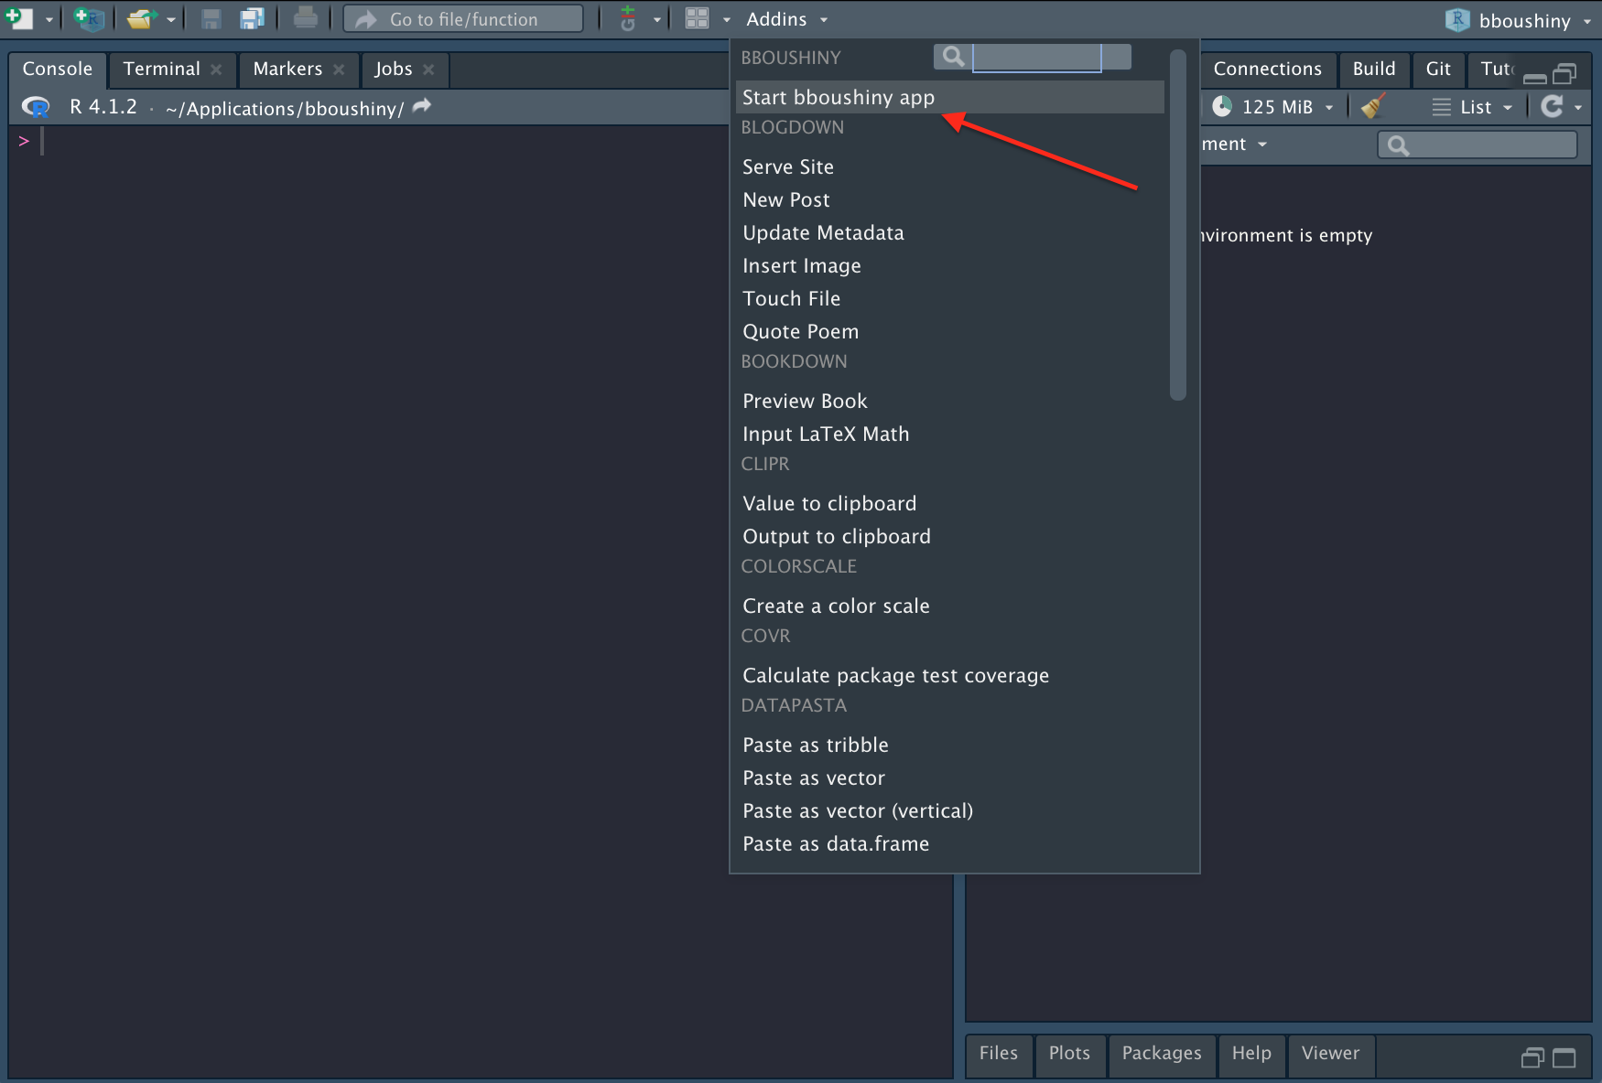Image resolution: width=1602 pixels, height=1083 pixels.
Task: Open the New File dropdown arrow
Action: coord(49,19)
